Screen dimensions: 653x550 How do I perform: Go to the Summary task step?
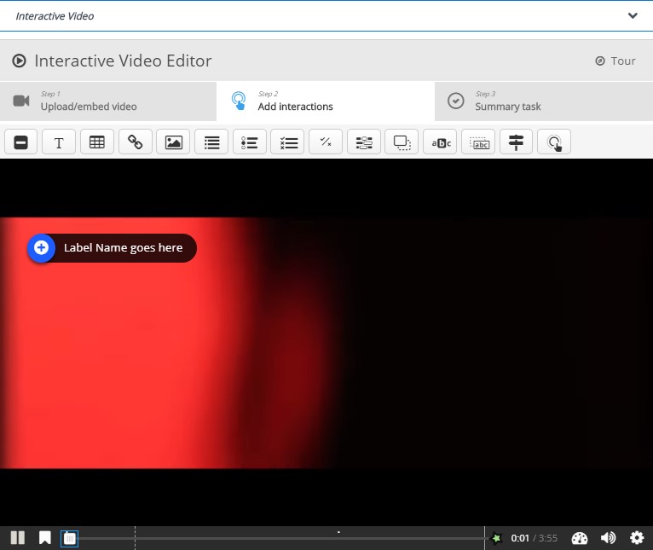[543, 101]
